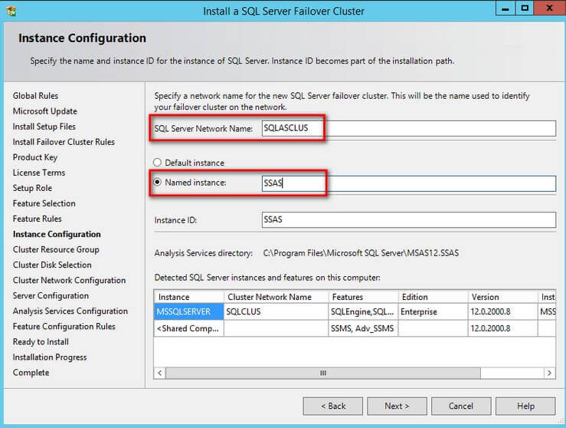Maximize the setup window
The width and height of the screenshot is (566, 428).
pos(525,8)
